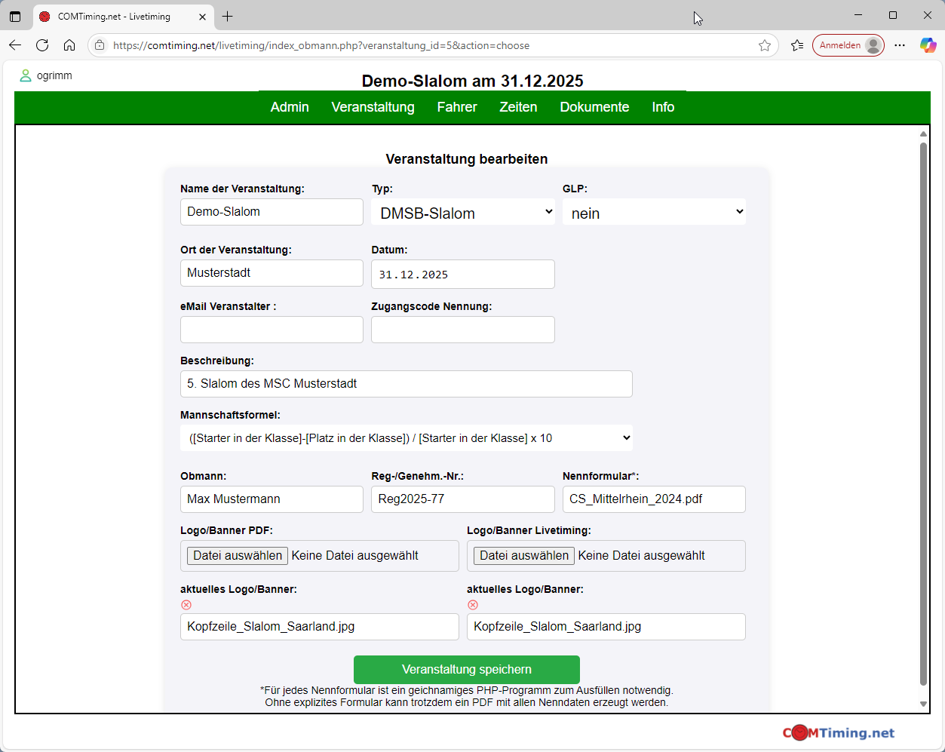
Task: Choose file for Logo/Banner PDF
Action: point(238,556)
